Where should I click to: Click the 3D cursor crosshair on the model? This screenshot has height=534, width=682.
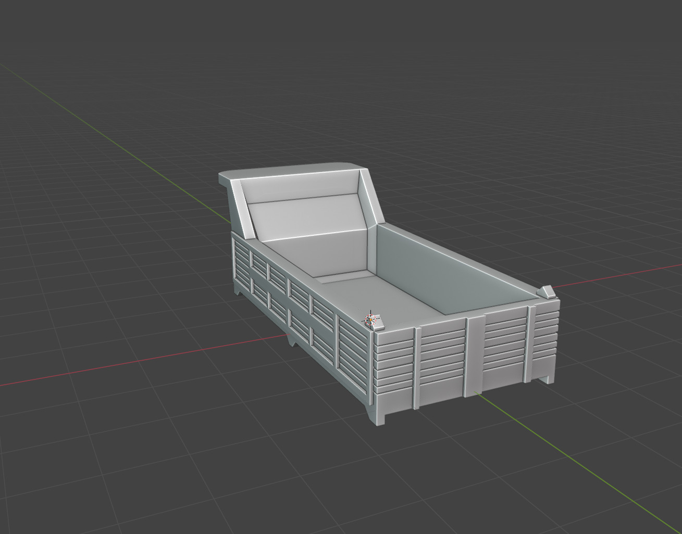click(371, 319)
